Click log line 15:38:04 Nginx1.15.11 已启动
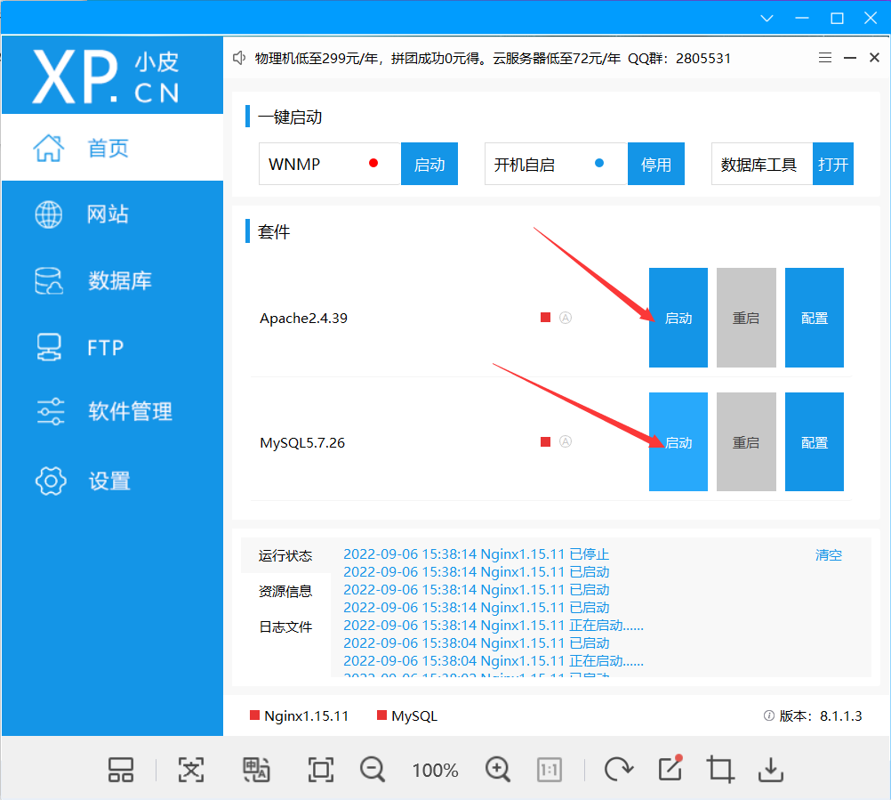The image size is (891, 800). (x=477, y=643)
